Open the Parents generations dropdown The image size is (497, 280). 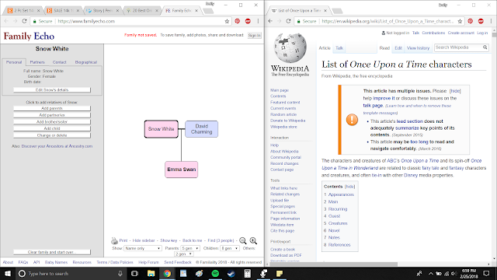coord(190,248)
